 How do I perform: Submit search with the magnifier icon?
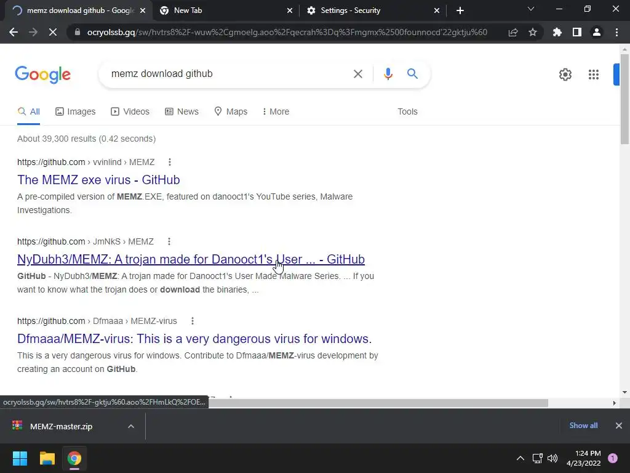412,74
